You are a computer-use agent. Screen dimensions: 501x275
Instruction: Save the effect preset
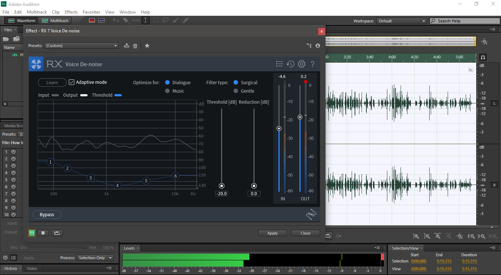(127, 46)
